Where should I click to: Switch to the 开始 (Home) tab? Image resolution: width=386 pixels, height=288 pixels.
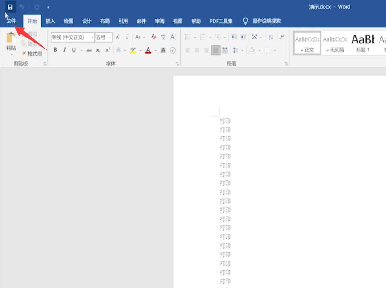tap(32, 21)
